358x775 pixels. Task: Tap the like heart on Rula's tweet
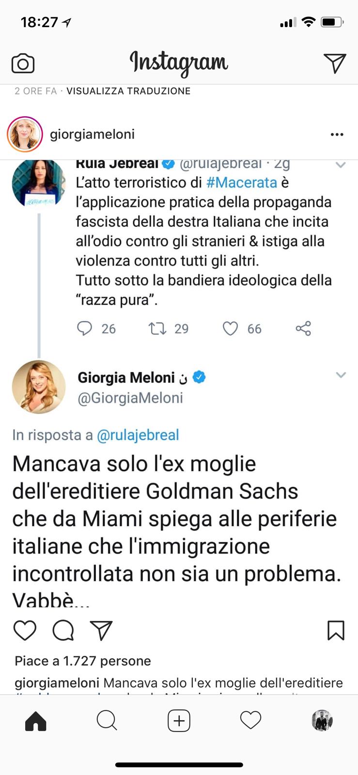click(x=230, y=329)
